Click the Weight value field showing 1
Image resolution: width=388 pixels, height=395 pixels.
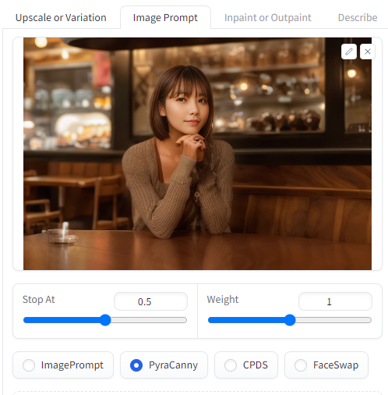click(x=335, y=301)
